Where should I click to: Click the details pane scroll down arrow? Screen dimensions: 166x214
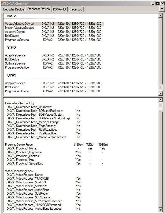tap(161, 210)
